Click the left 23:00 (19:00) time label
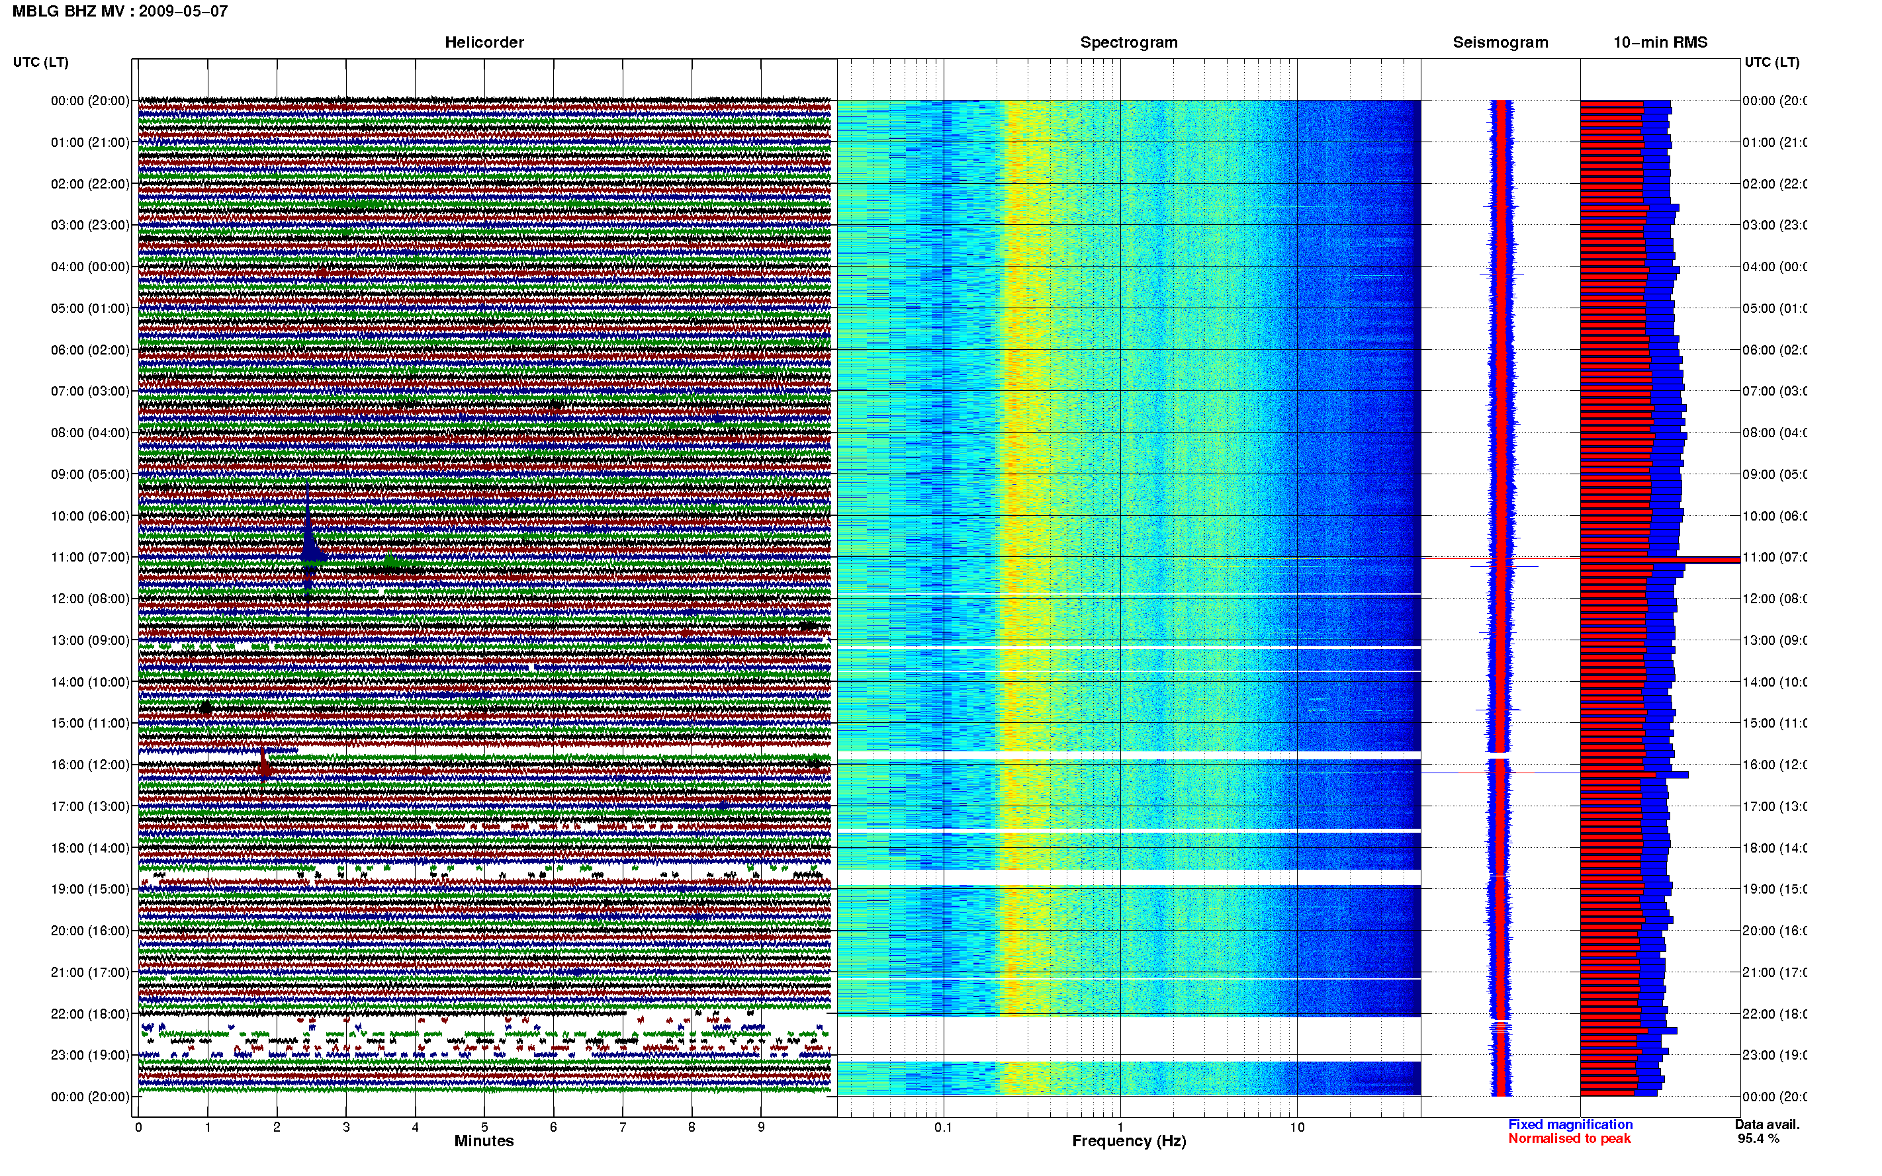 [90, 1055]
